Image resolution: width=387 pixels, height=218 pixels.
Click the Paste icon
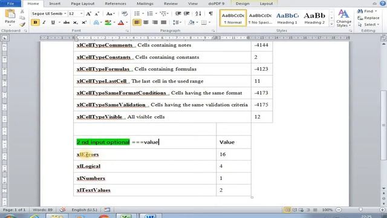[10, 15]
